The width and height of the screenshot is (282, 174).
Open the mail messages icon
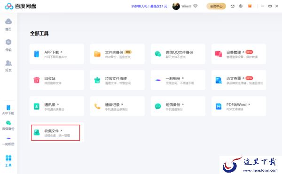point(232,6)
